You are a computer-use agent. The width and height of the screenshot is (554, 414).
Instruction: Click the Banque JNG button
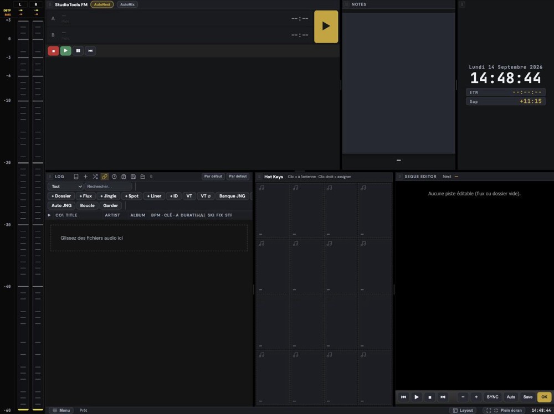point(232,196)
